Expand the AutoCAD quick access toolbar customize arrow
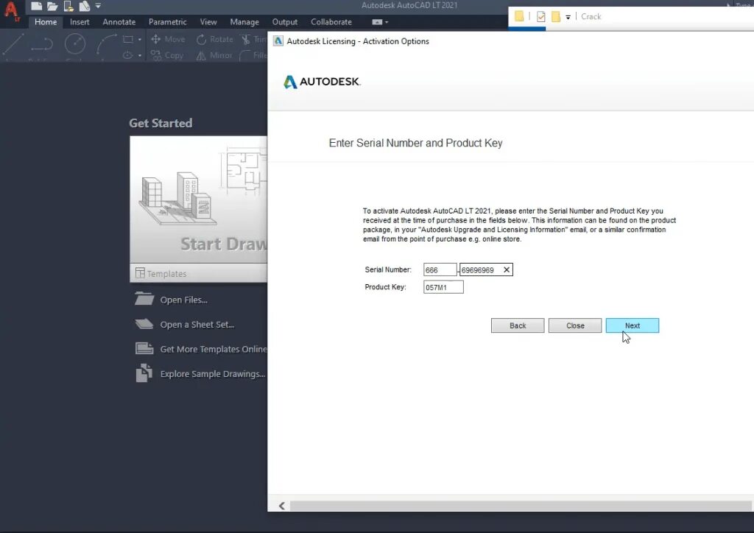Viewport: 754px width, 533px height. point(98,6)
